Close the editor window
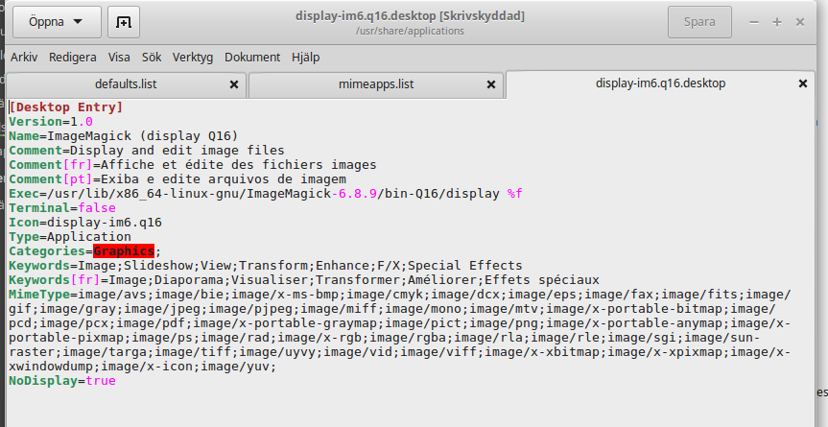This screenshot has height=427, width=828. 800,22
